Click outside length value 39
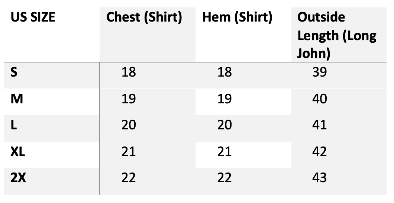 (x=320, y=72)
